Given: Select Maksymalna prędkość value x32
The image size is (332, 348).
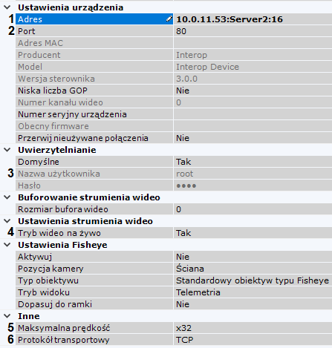Looking at the screenshot, I should (x=253, y=328).
